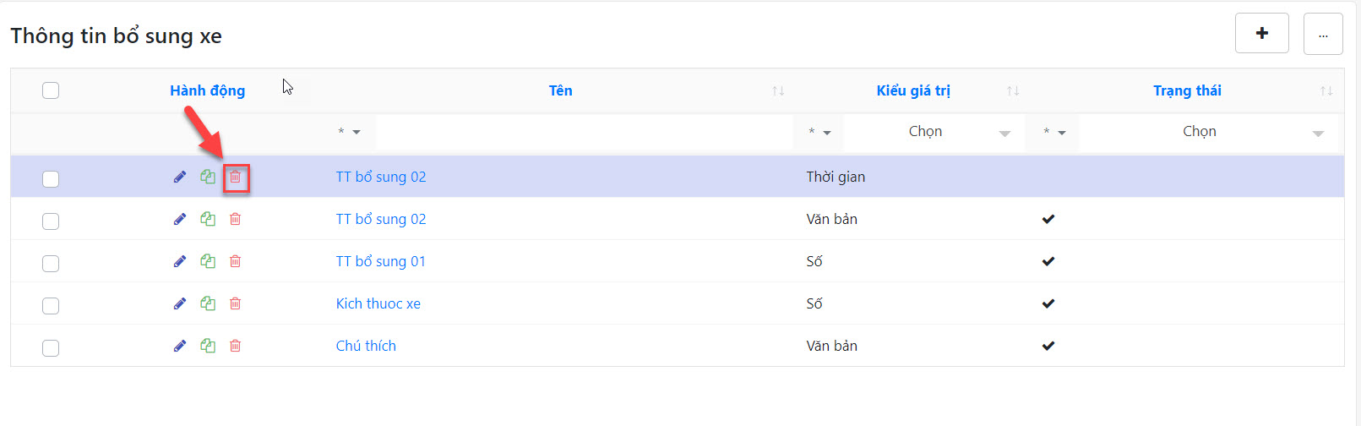1361x426 pixels.
Task: Open the more options ellipsis button
Action: pyautogui.click(x=1323, y=34)
